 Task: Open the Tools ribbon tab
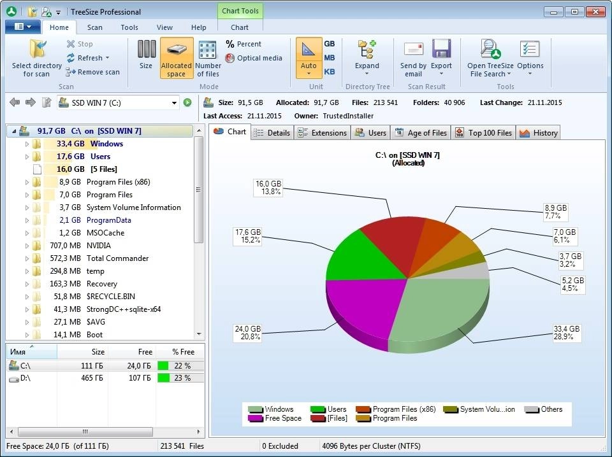pyautogui.click(x=129, y=27)
